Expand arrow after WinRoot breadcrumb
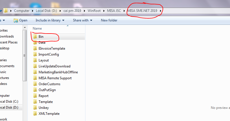230x121 pixels. (104, 11)
